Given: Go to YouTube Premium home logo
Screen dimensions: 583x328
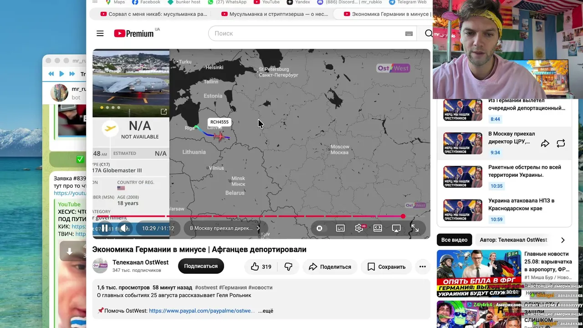Looking at the screenshot, I should pyautogui.click(x=134, y=33).
